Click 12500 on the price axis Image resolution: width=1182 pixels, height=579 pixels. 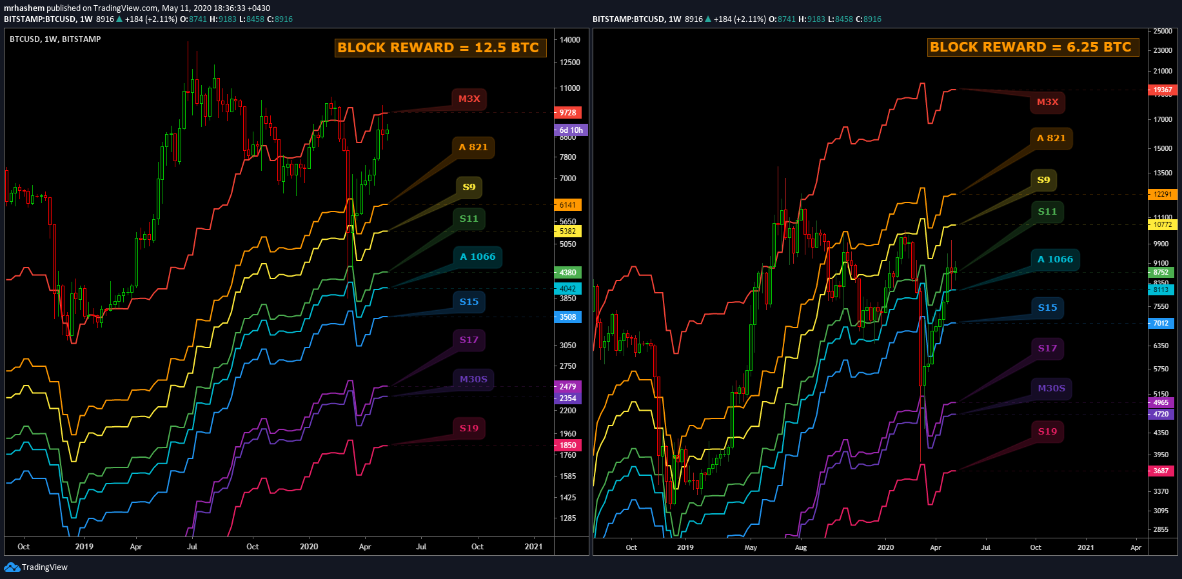point(570,63)
